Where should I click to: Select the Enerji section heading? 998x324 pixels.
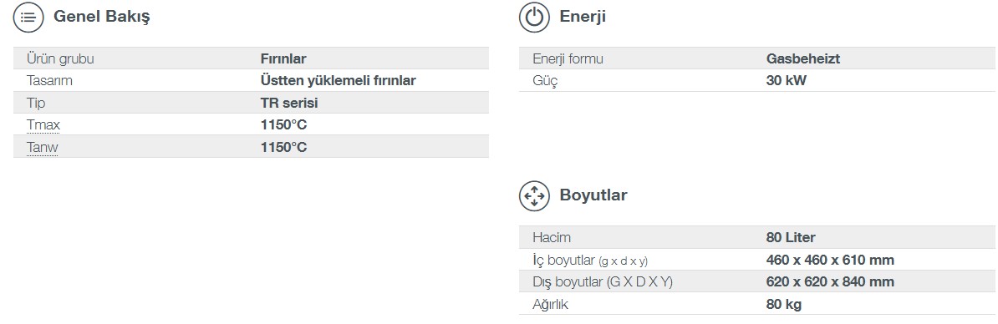pos(583,17)
